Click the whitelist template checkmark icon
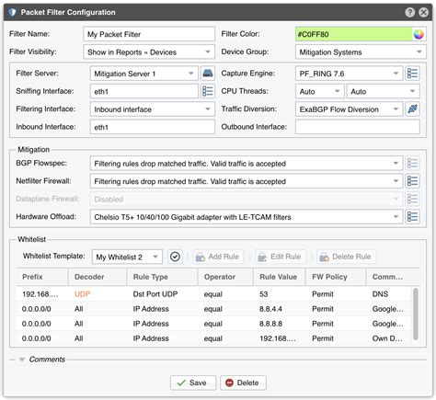436x400 pixels. pos(175,257)
